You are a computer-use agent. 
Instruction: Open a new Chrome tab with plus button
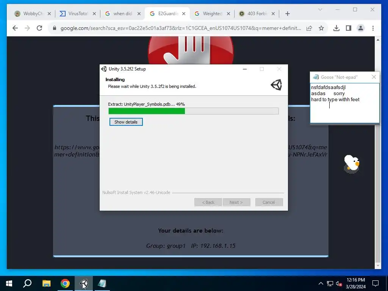(x=287, y=14)
